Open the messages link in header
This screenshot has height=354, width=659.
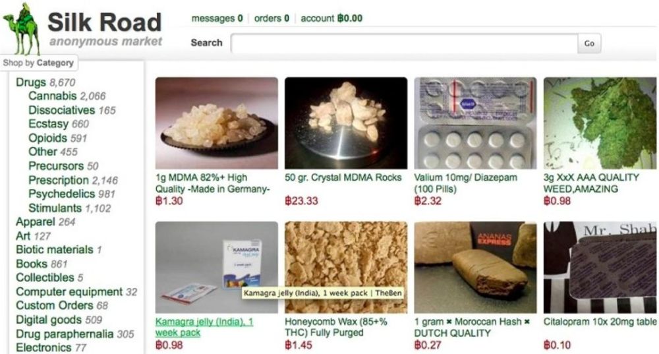click(217, 18)
